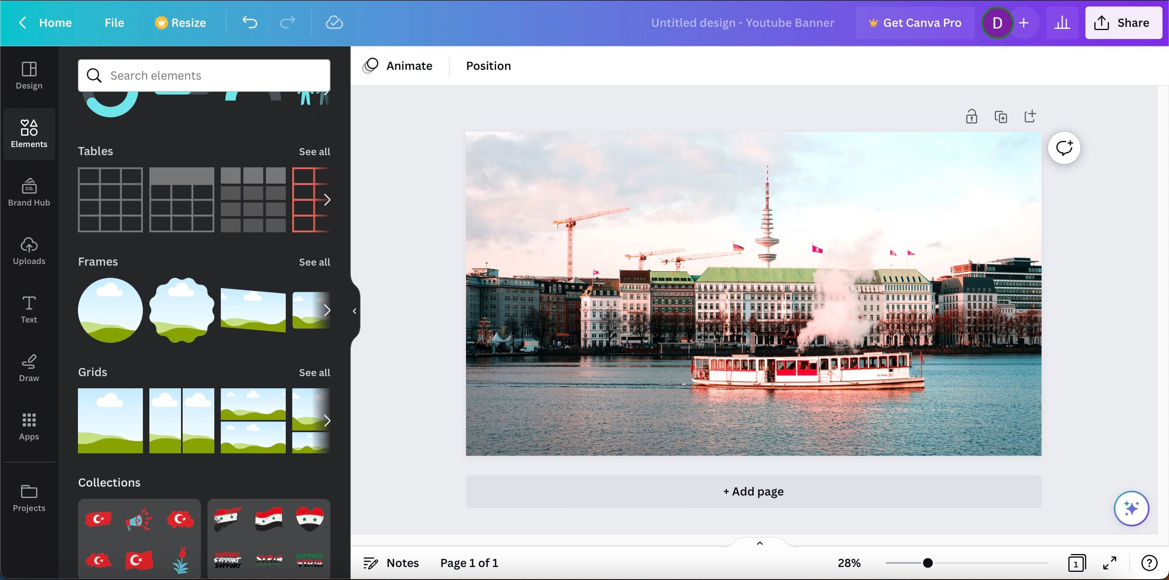Adjust the zoom slider
The image size is (1169, 580).
tap(927, 563)
